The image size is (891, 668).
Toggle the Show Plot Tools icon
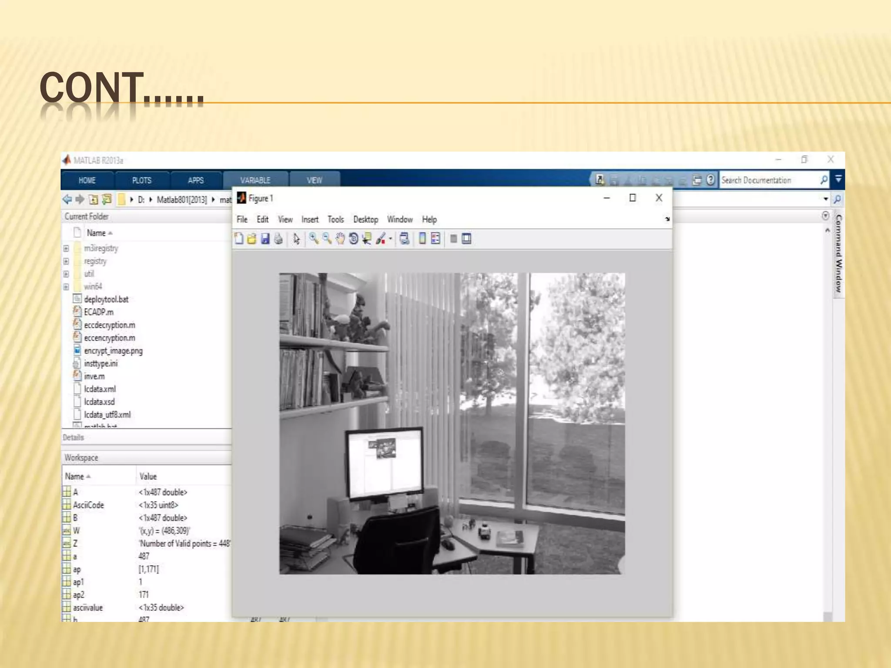pyautogui.click(x=466, y=238)
